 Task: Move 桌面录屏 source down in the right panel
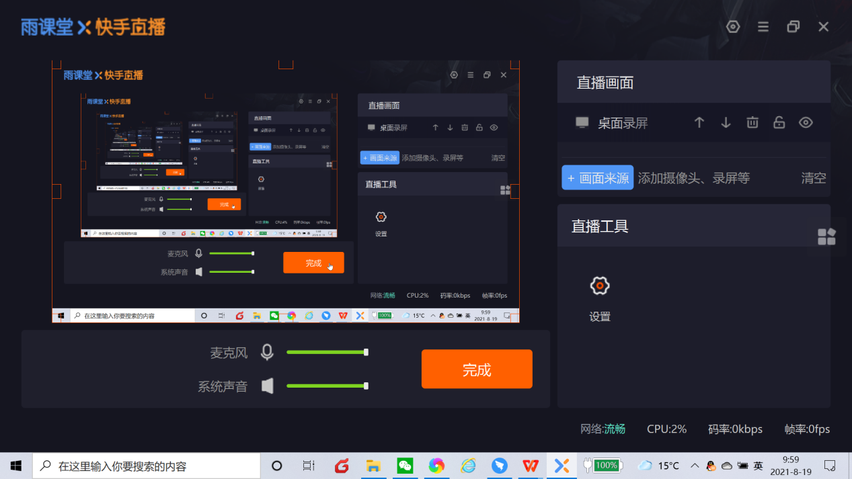726,122
